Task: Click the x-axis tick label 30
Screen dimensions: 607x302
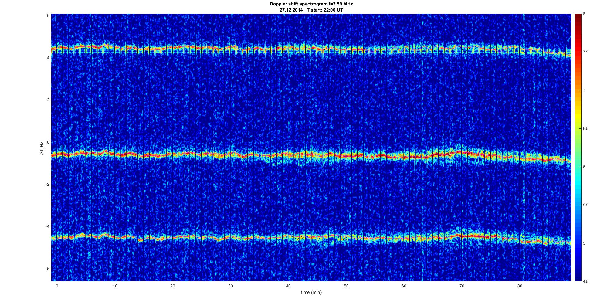Action: [230, 286]
